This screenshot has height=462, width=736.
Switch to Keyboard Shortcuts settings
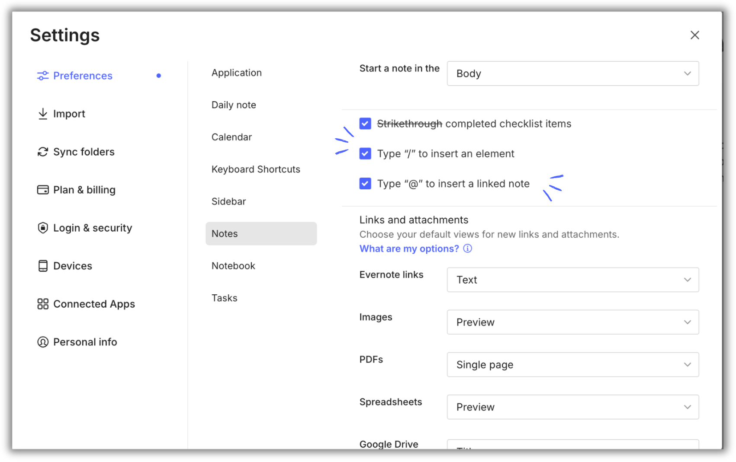pyautogui.click(x=255, y=169)
